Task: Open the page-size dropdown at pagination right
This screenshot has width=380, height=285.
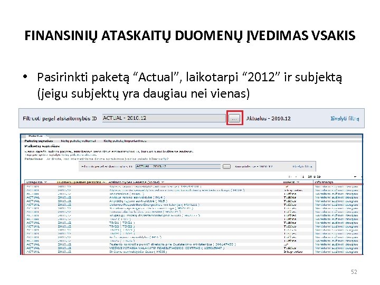Action: point(355,177)
